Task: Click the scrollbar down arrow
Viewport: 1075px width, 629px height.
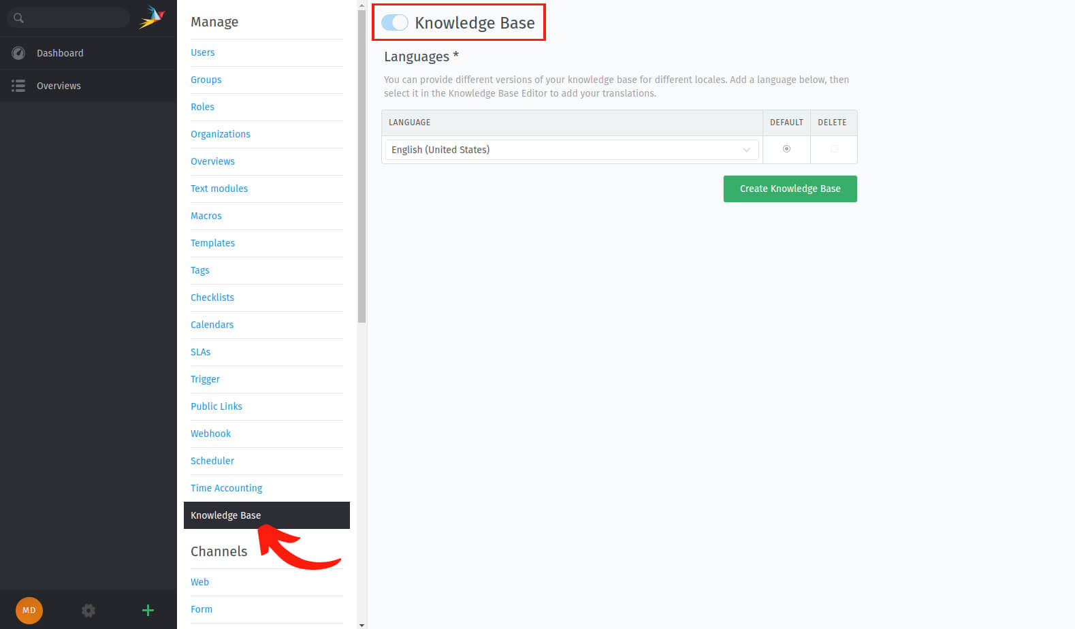Action: click(362, 624)
